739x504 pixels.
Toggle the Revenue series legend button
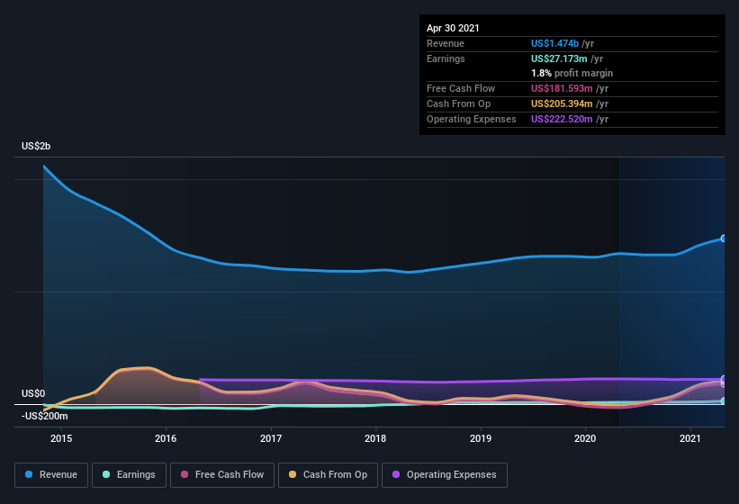(x=51, y=475)
